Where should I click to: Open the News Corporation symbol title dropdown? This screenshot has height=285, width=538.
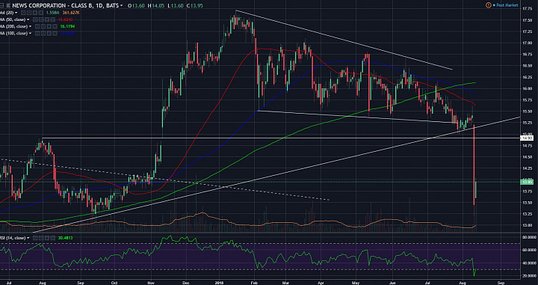121,6
